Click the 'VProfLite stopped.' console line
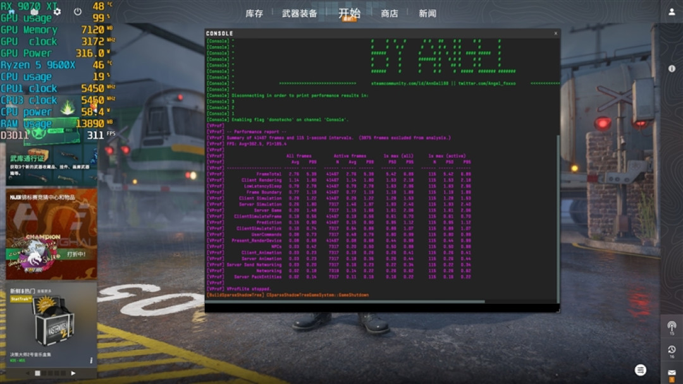Image resolution: width=683 pixels, height=384 pixels. pyautogui.click(x=249, y=289)
